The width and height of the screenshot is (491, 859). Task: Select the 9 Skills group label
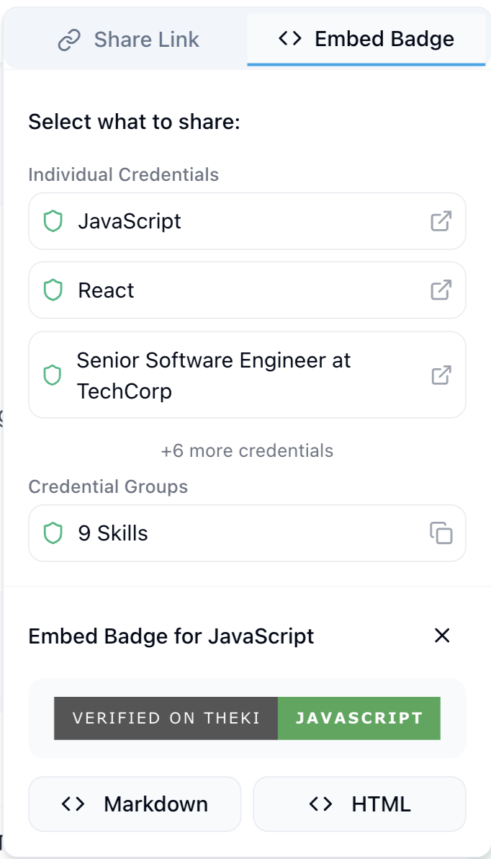pos(113,533)
